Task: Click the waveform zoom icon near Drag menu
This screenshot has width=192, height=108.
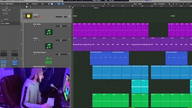Action: [x=169, y=4]
